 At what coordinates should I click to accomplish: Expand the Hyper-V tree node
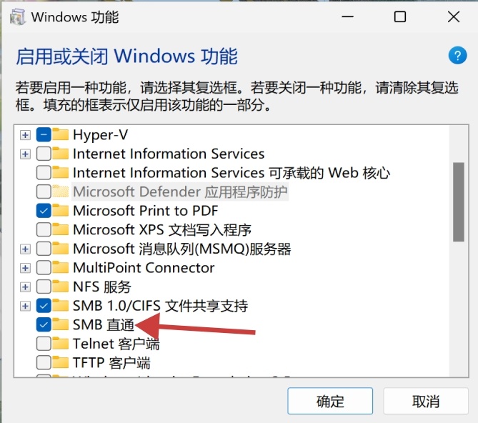[26, 134]
